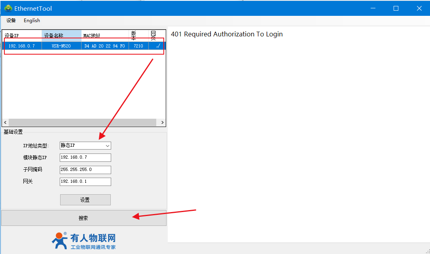The image size is (430, 254).
Task: Click the 模块静态IP input field
Action: pyautogui.click(x=85, y=157)
